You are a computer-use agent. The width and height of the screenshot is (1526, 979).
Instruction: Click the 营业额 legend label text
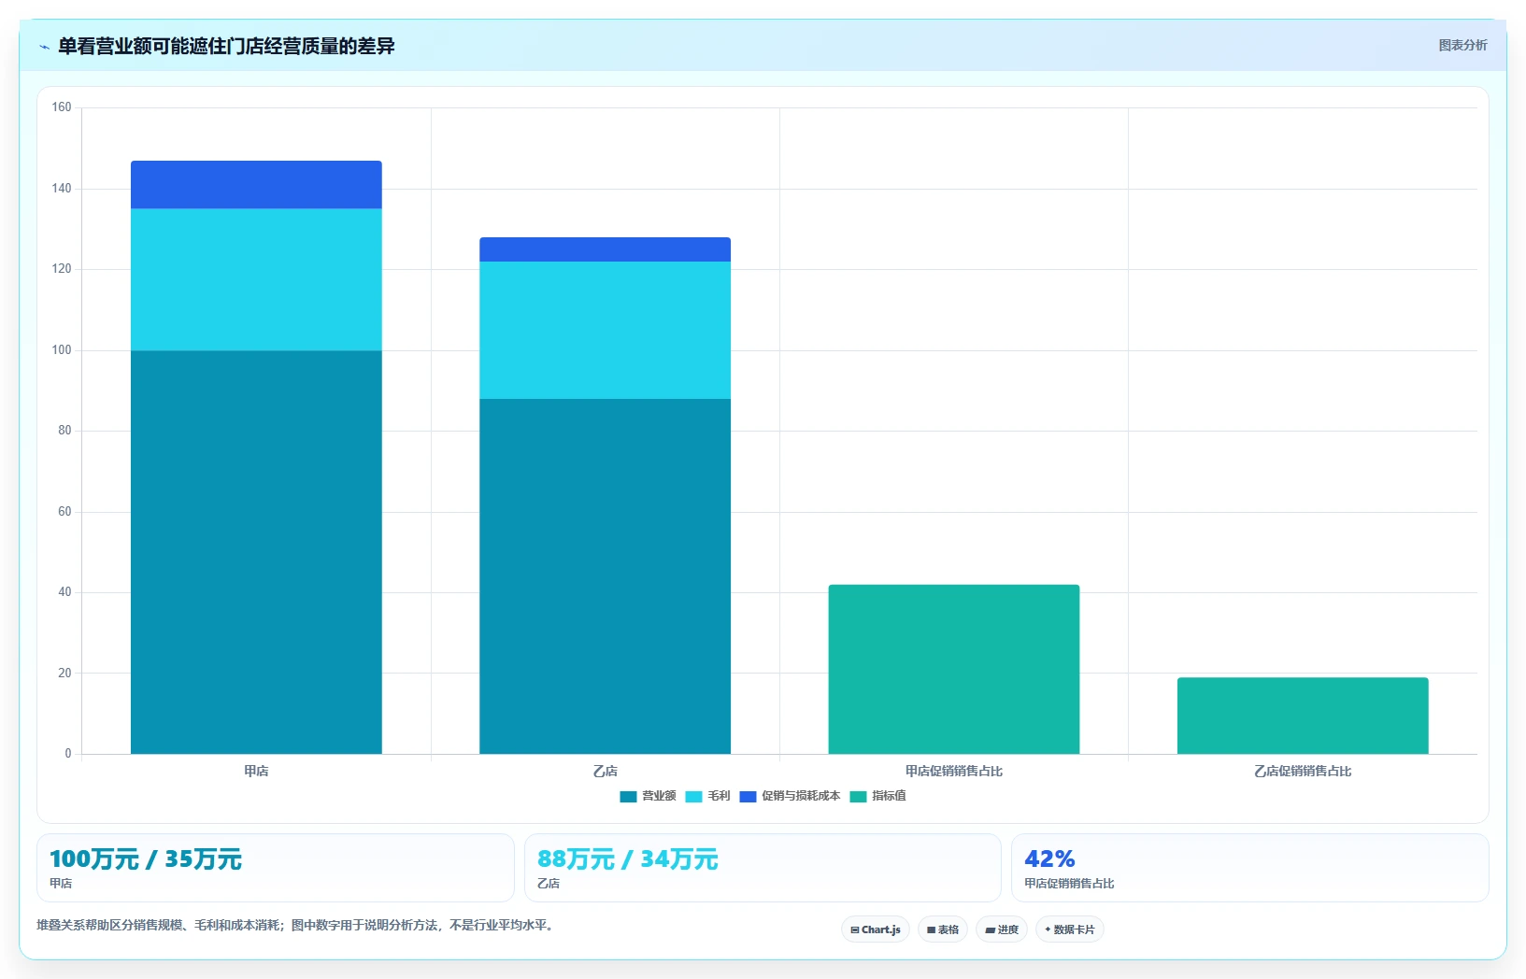coord(659,796)
